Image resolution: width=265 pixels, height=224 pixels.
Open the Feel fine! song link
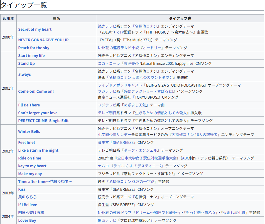click(x=26, y=142)
